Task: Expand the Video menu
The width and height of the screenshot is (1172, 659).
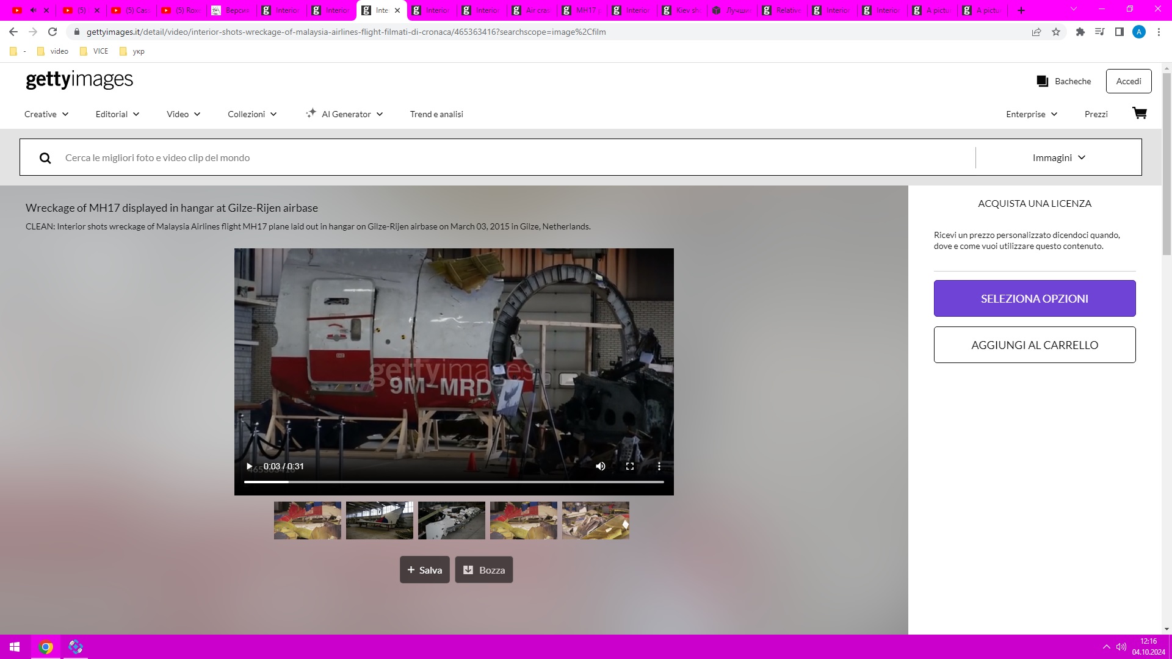Action: [184, 114]
